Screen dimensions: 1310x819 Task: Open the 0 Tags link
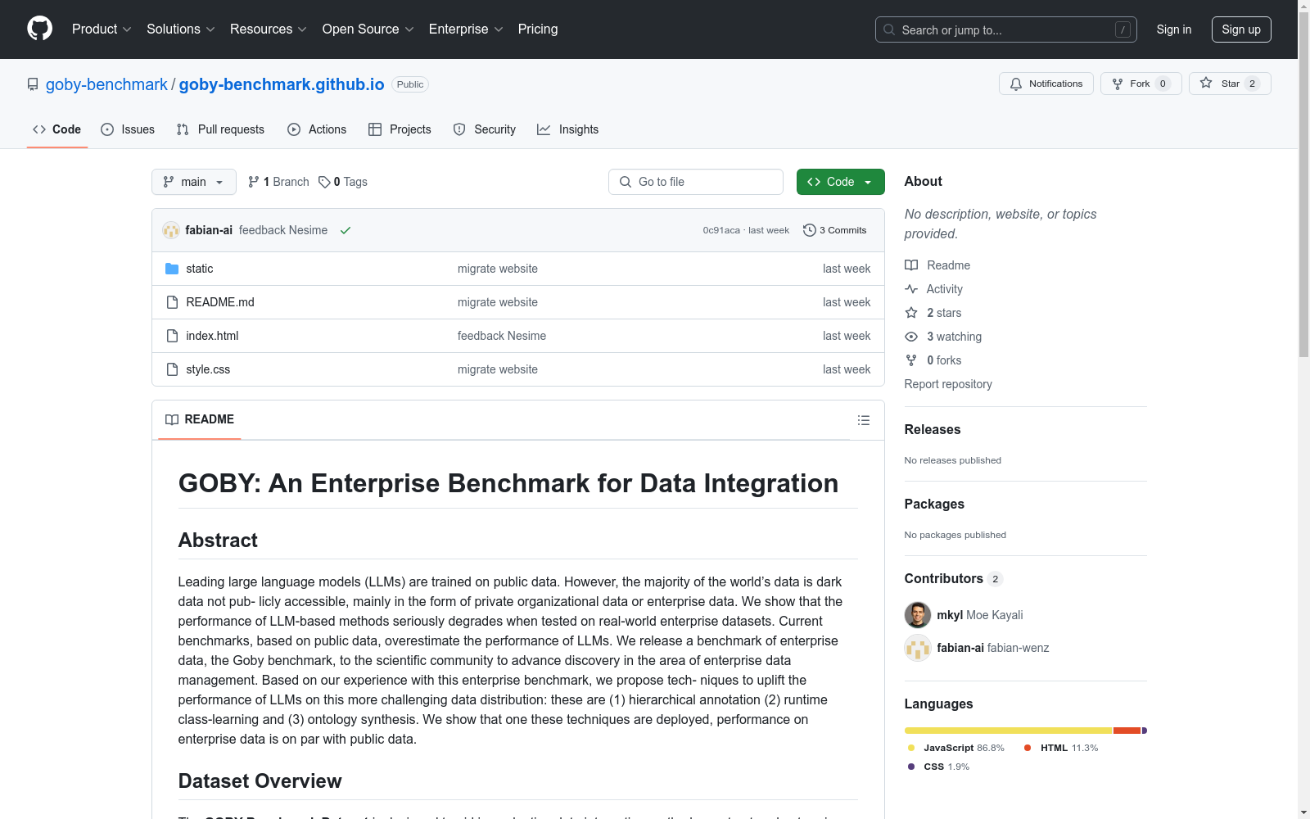[343, 182]
